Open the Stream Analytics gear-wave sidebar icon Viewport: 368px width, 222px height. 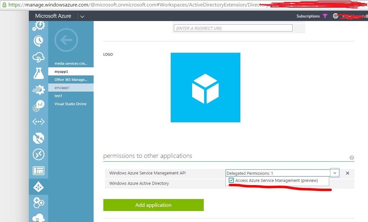pos(39,90)
